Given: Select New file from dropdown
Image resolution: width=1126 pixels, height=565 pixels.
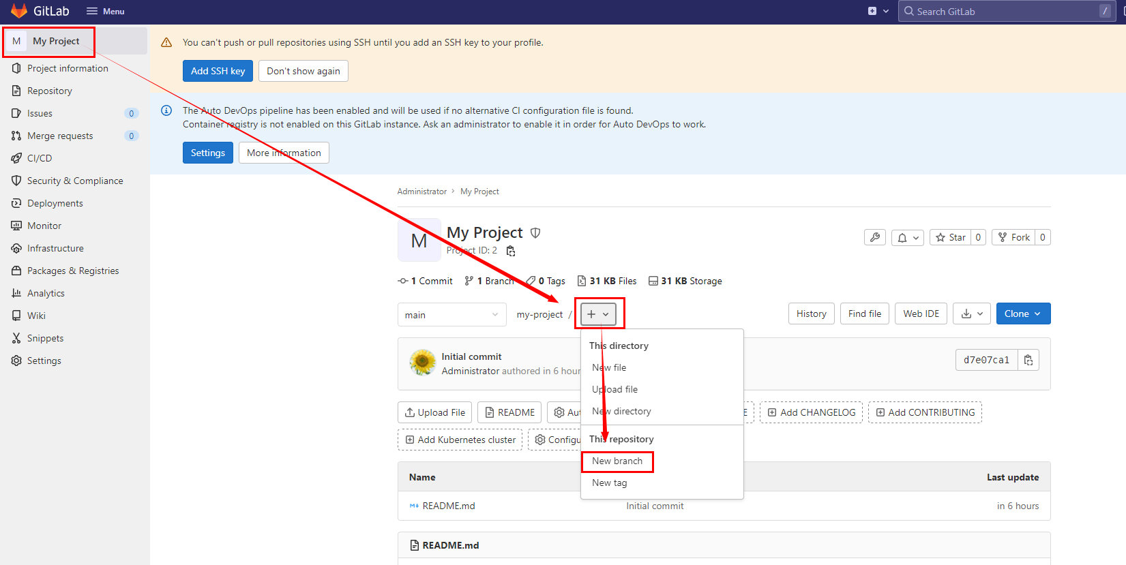Looking at the screenshot, I should coord(609,367).
